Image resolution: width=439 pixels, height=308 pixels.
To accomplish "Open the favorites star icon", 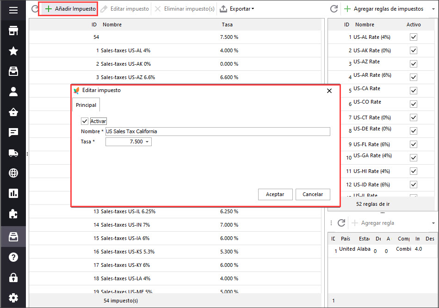I will (x=13, y=51).
